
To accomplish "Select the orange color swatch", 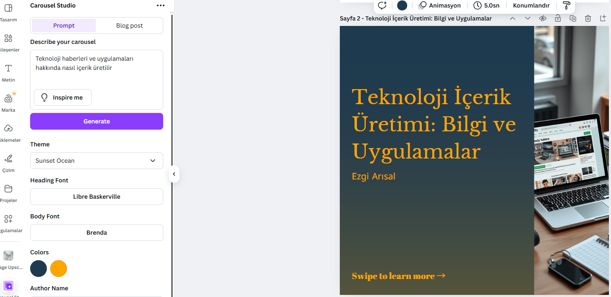I will tap(59, 269).
